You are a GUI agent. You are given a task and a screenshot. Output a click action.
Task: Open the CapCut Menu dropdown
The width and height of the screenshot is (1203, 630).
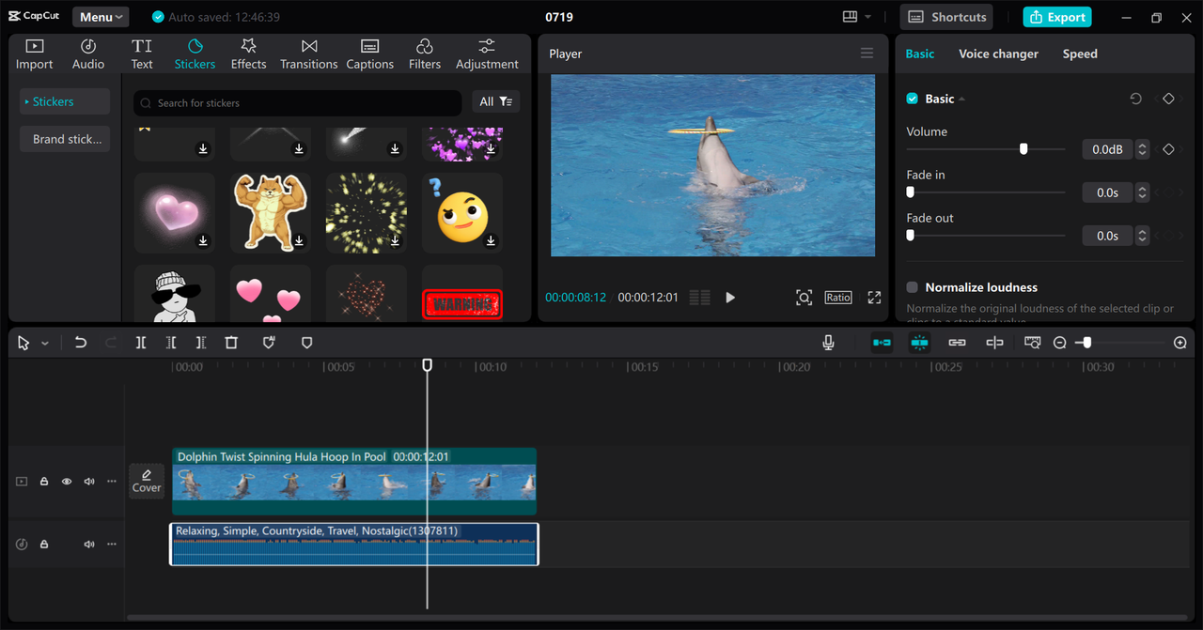tap(101, 17)
